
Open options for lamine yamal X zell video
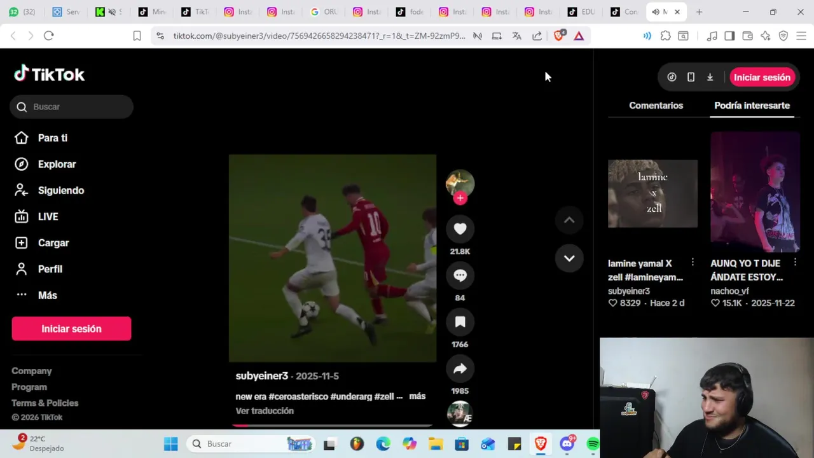pyautogui.click(x=693, y=263)
